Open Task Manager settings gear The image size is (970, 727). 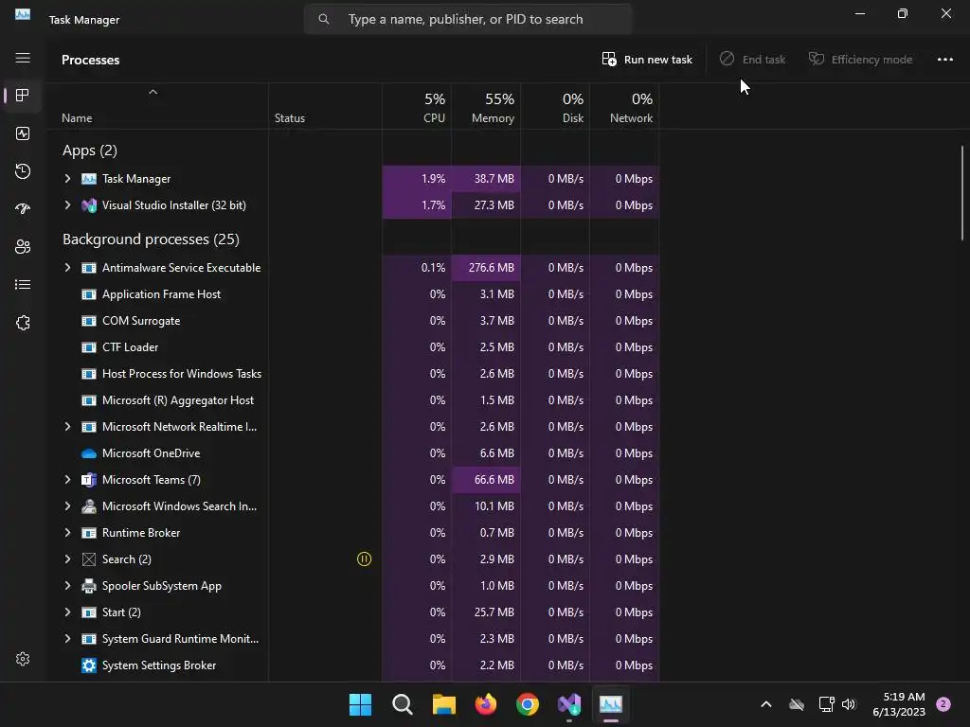pos(23,659)
